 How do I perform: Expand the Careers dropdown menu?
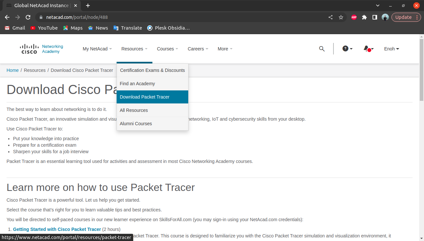[x=198, y=49]
